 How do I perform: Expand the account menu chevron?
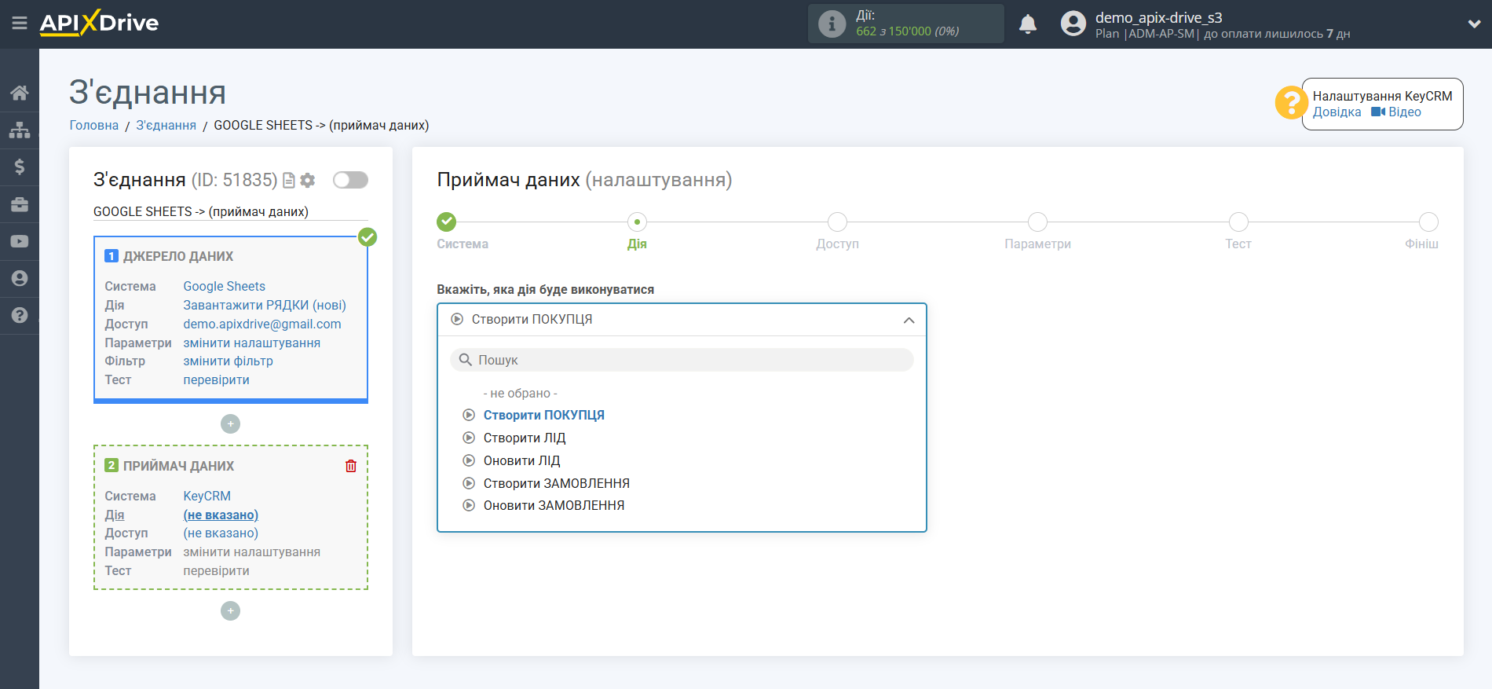pos(1474,24)
